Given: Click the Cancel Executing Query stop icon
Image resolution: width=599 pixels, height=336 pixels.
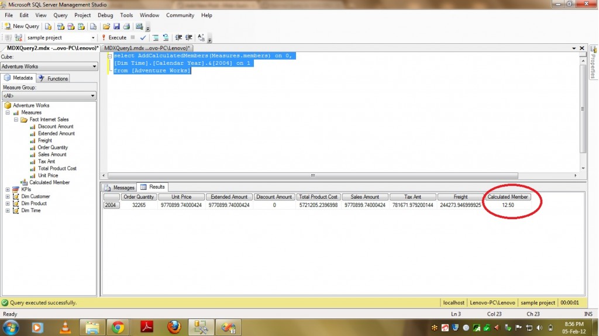Looking at the screenshot, I should (133, 37).
